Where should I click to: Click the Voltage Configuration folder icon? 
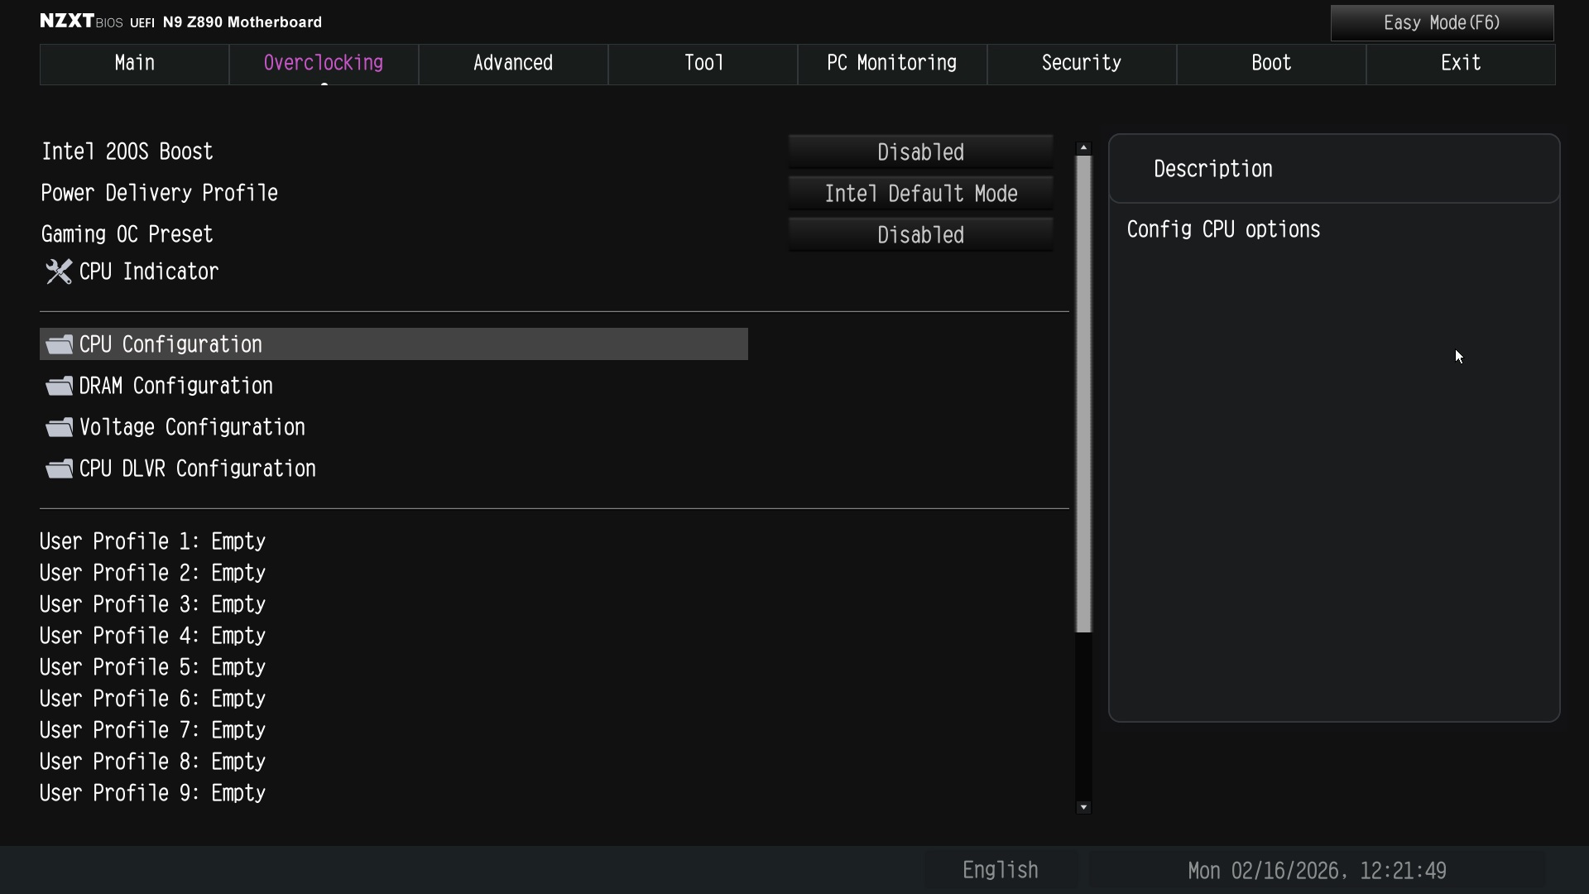(59, 427)
